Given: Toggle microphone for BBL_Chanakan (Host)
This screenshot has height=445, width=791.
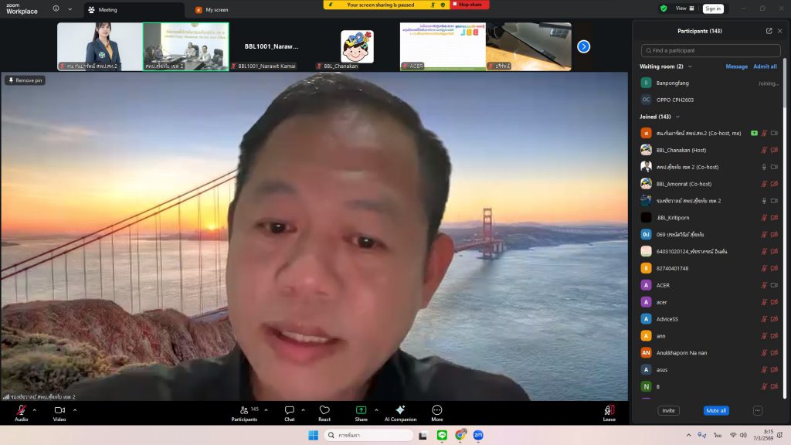Looking at the screenshot, I should pyautogui.click(x=764, y=150).
